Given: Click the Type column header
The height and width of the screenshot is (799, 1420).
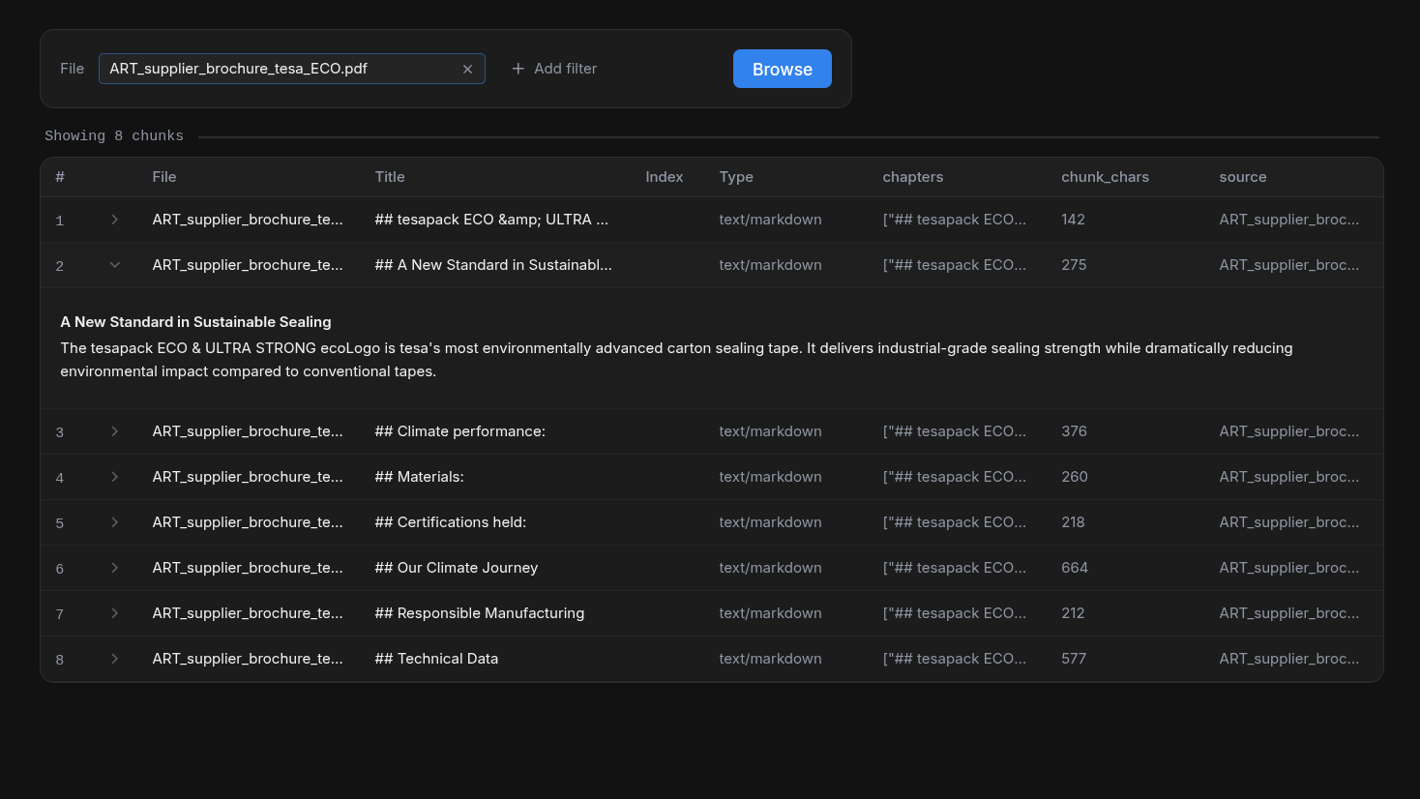Looking at the screenshot, I should click(x=736, y=177).
